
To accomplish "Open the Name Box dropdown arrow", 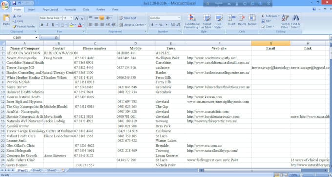I will [36, 38].
